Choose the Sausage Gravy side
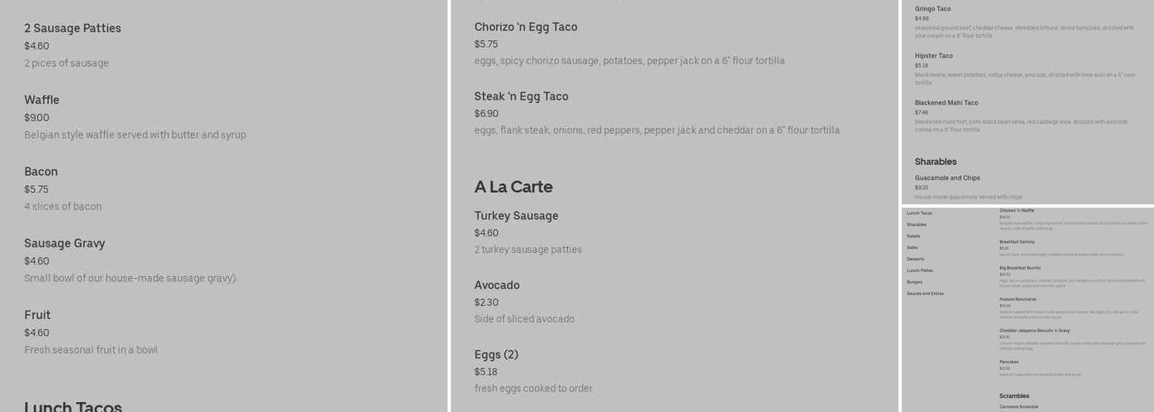Screen dimensions: 1154x412 (64, 243)
